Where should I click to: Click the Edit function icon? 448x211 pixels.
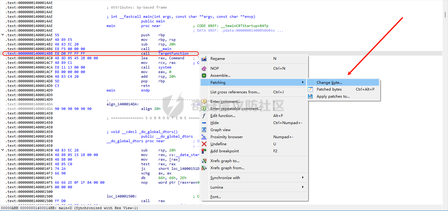(x=204, y=116)
